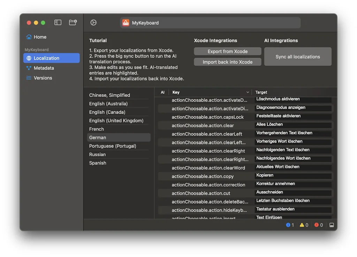
Task: Click the new project folder icon
Action: click(x=73, y=23)
